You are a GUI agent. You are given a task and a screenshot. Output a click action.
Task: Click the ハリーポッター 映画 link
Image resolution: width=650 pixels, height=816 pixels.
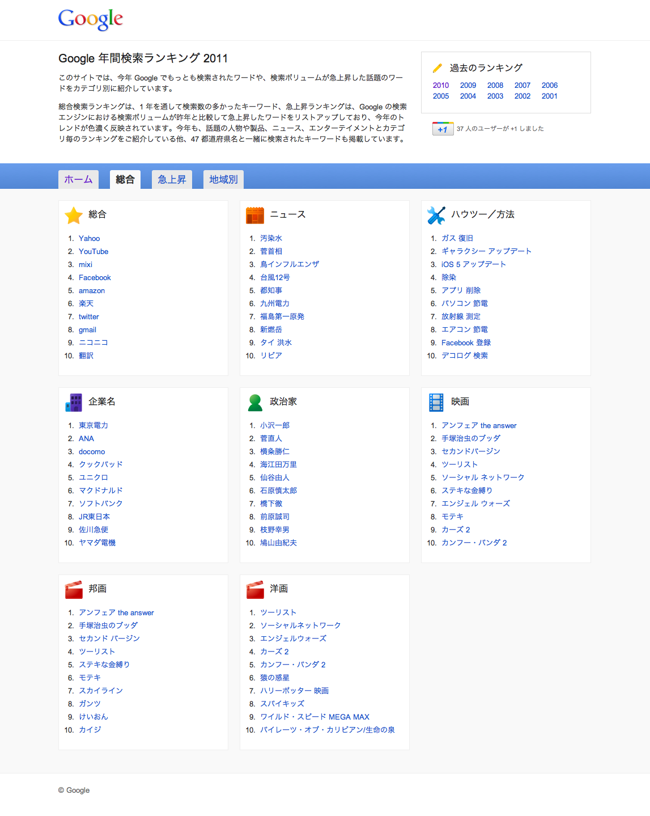(295, 691)
